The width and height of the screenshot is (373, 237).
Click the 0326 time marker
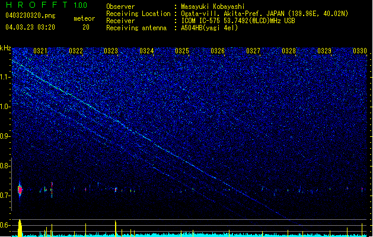point(218,51)
